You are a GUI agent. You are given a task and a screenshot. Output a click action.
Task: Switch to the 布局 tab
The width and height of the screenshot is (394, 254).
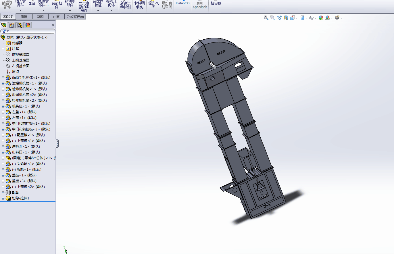[24, 16]
